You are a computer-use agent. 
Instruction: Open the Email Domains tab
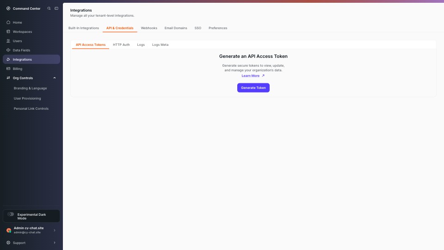tap(176, 28)
